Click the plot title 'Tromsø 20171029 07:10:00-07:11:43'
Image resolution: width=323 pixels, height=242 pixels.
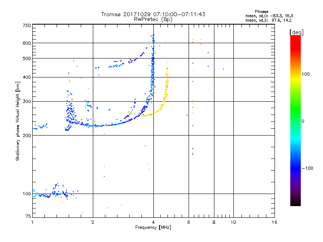tap(153, 14)
